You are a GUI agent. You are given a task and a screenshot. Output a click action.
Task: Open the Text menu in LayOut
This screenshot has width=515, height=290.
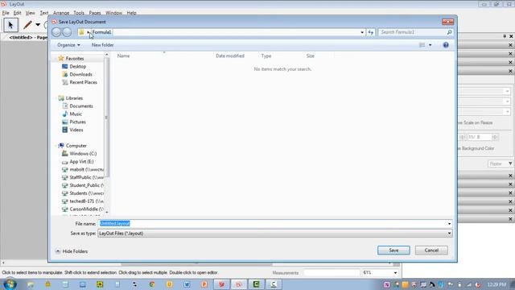[x=44, y=13]
